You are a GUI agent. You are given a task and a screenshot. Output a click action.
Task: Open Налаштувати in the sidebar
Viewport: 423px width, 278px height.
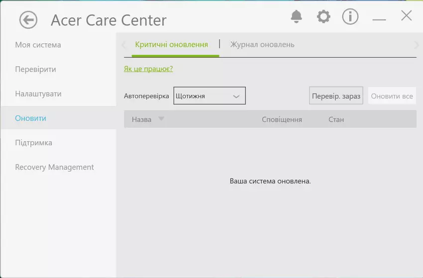tap(38, 93)
